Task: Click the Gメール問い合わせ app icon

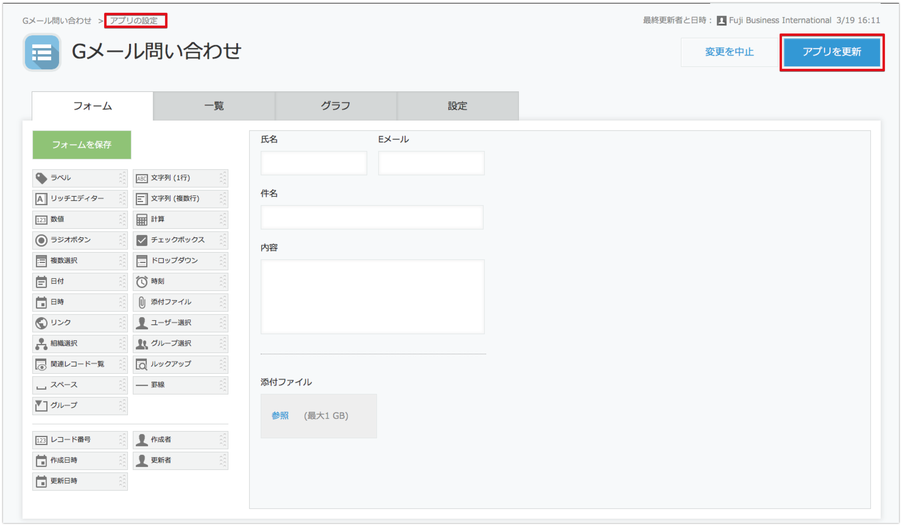Action: [42, 52]
